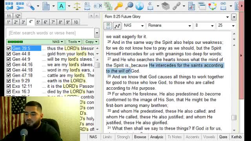Click the stack of books icon
The width and height of the screenshot is (251, 141).
tap(166, 6)
